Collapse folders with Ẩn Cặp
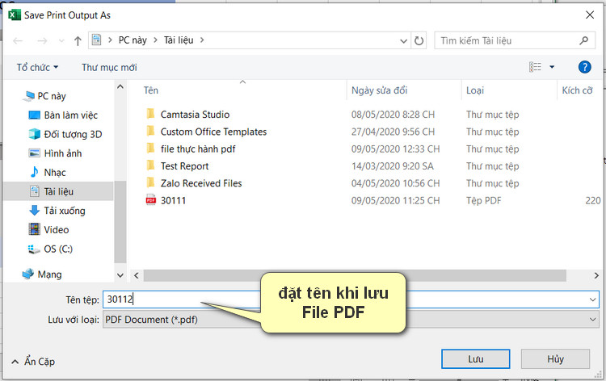This screenshot has width=606, height=381. pos(34,362)
